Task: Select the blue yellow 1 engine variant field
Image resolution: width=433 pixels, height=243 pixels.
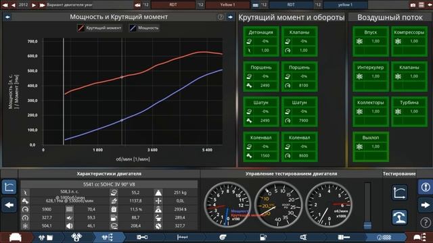Action: pyautogui.click(x=345, y=5)
